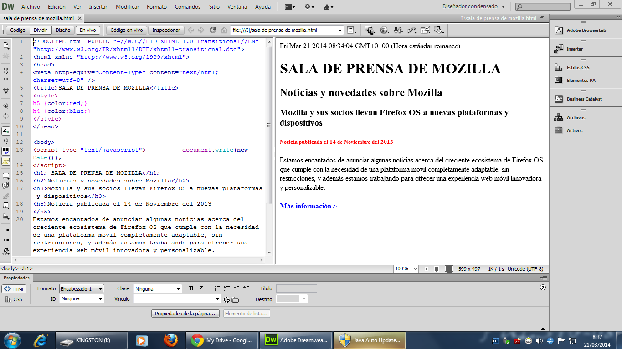
Task: Toggle Inspeccionar mode
Action: 166,30
